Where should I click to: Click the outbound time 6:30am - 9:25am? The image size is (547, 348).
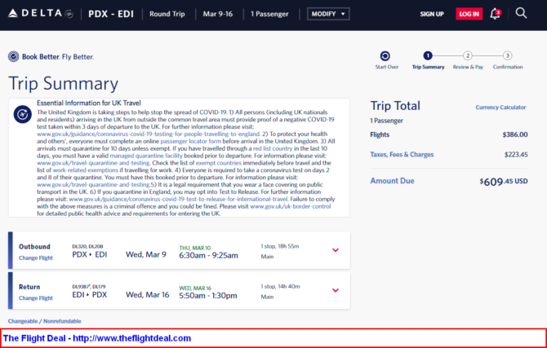tap(209, 255)
